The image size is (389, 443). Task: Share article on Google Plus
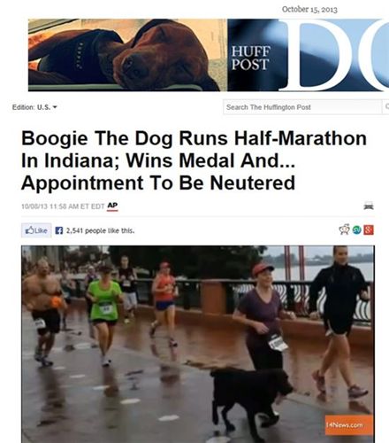click(x=369, y=230)
